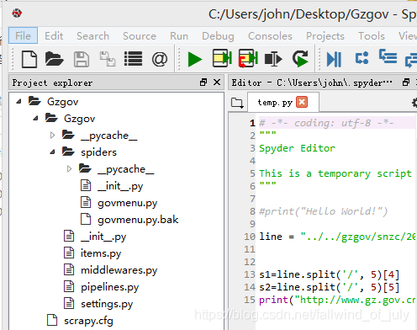Open the Source menu
Viewport: 417px width, 330px height.
[x=140, y=35]
